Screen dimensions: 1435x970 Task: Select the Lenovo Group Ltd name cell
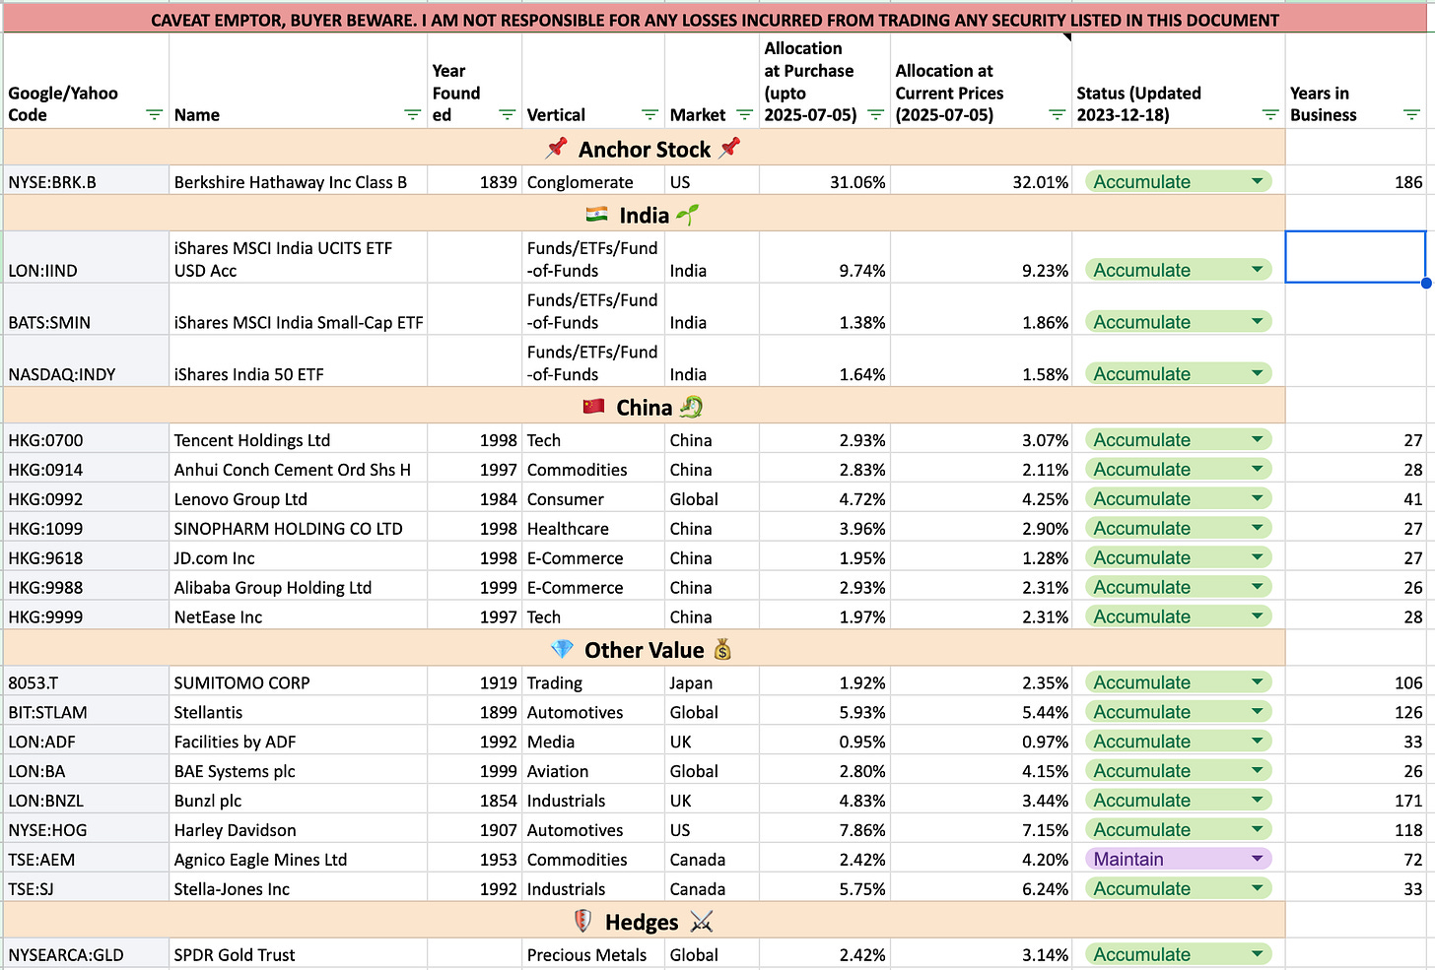click(299, 498)
